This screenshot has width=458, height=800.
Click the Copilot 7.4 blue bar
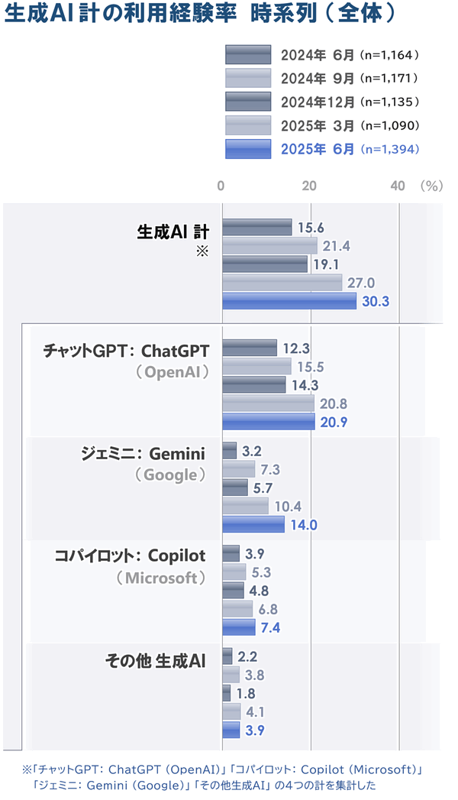coord(239,627)
